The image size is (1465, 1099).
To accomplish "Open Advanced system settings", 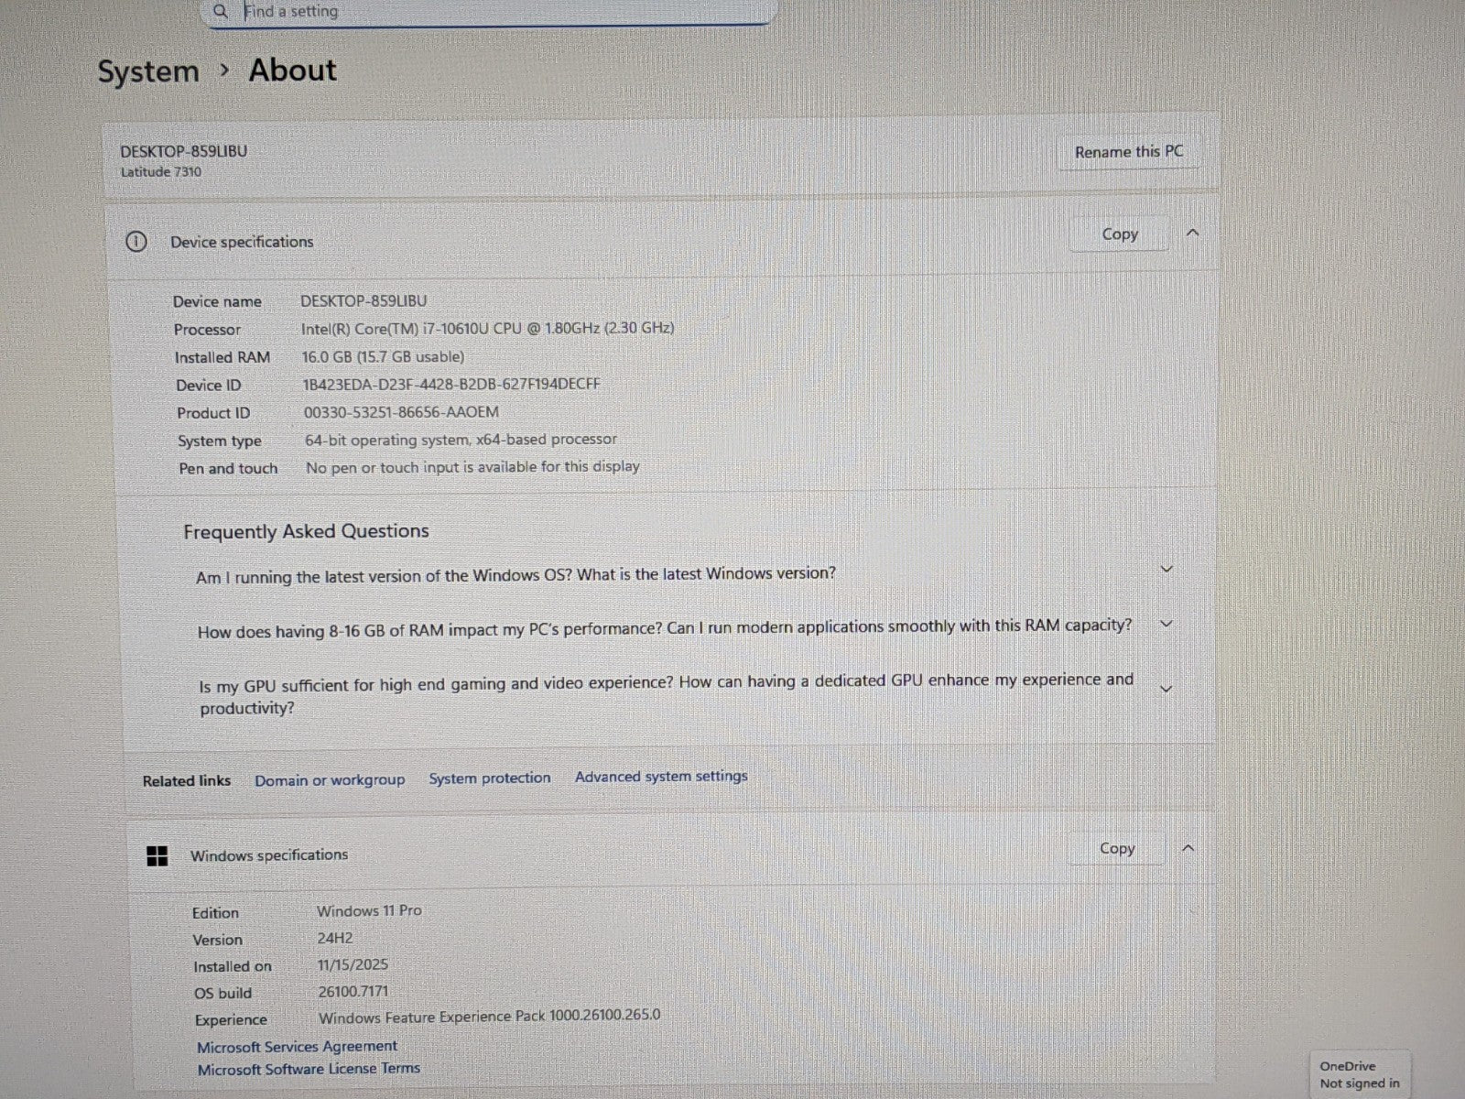I will [661, 777].
